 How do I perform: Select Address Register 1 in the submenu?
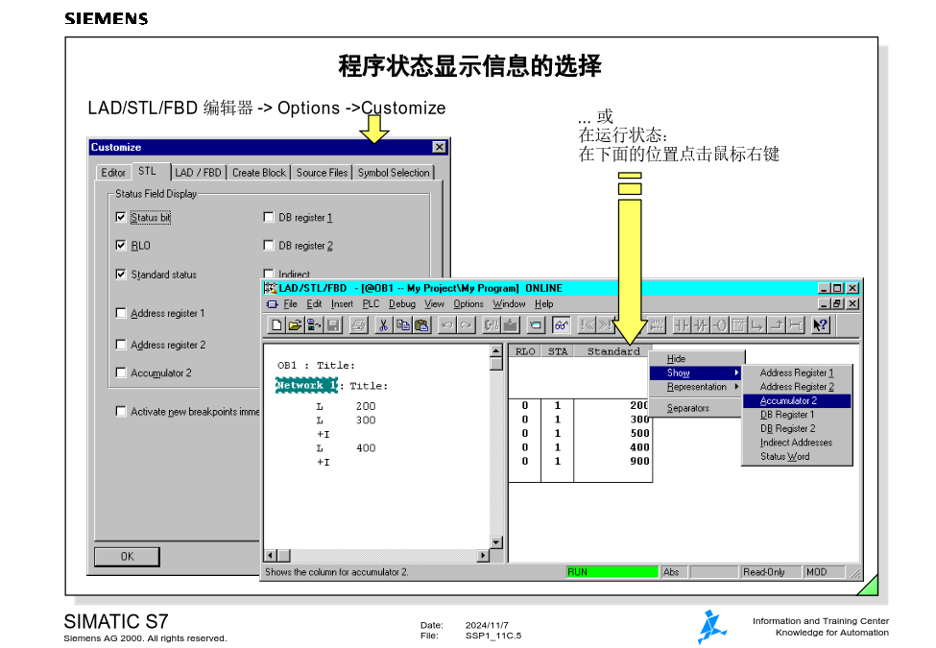click(x=797, y=372)
